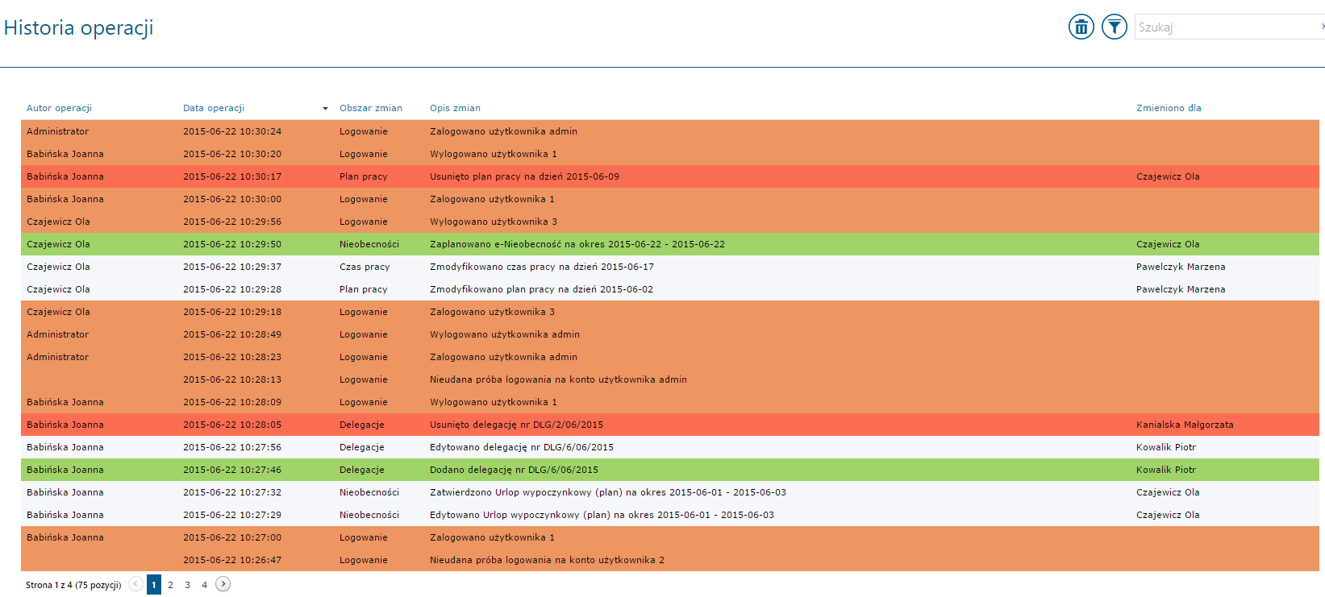Click date cell 2015-06-22 10:27:00
Screen dimensions: 1325x597
pos(232,537)
